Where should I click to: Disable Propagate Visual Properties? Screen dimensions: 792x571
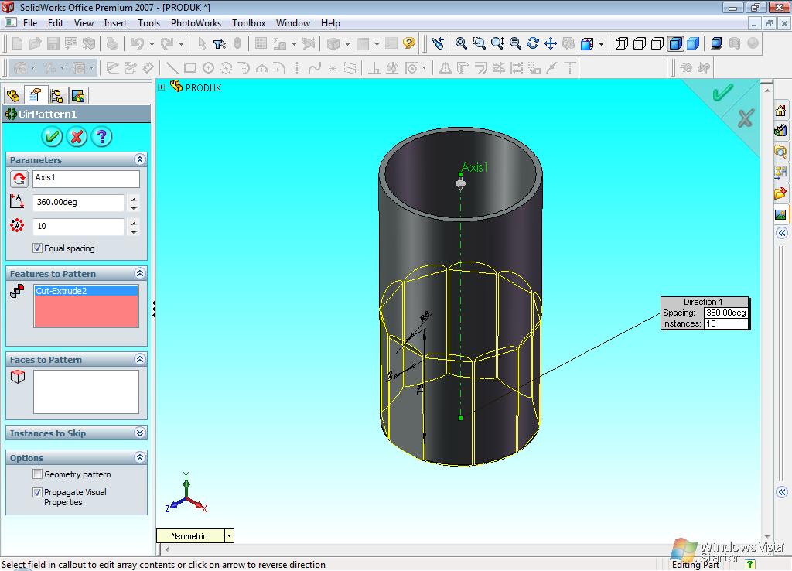[37, 492]
